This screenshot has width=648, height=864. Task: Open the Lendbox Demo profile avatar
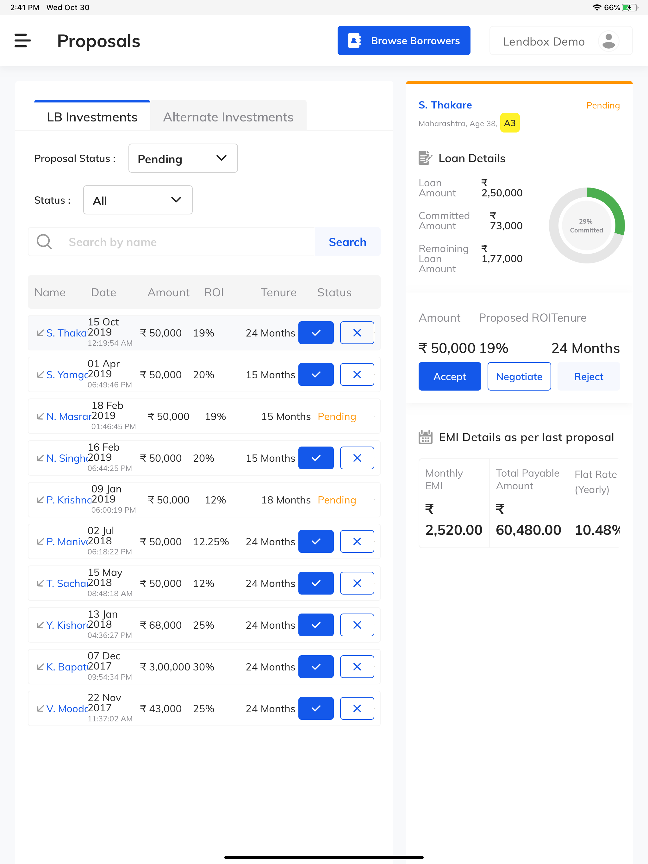[608, 41]
